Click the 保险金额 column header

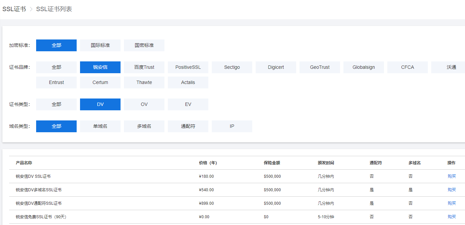(x=272, y=163)
